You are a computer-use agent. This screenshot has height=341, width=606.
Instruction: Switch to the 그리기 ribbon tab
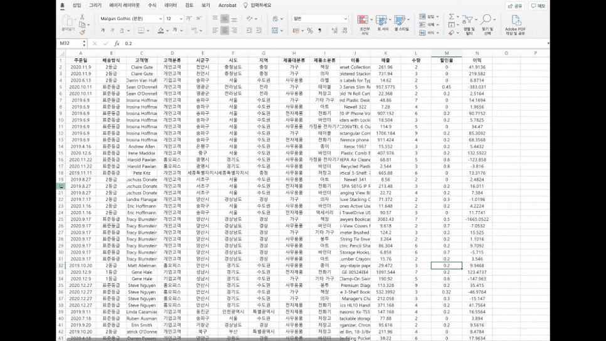click(x=95, y=6)
